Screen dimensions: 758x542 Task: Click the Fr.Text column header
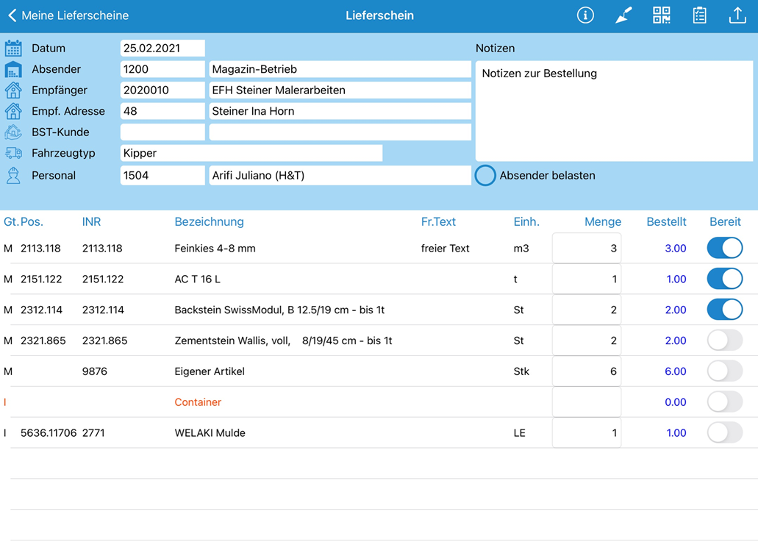438,222
